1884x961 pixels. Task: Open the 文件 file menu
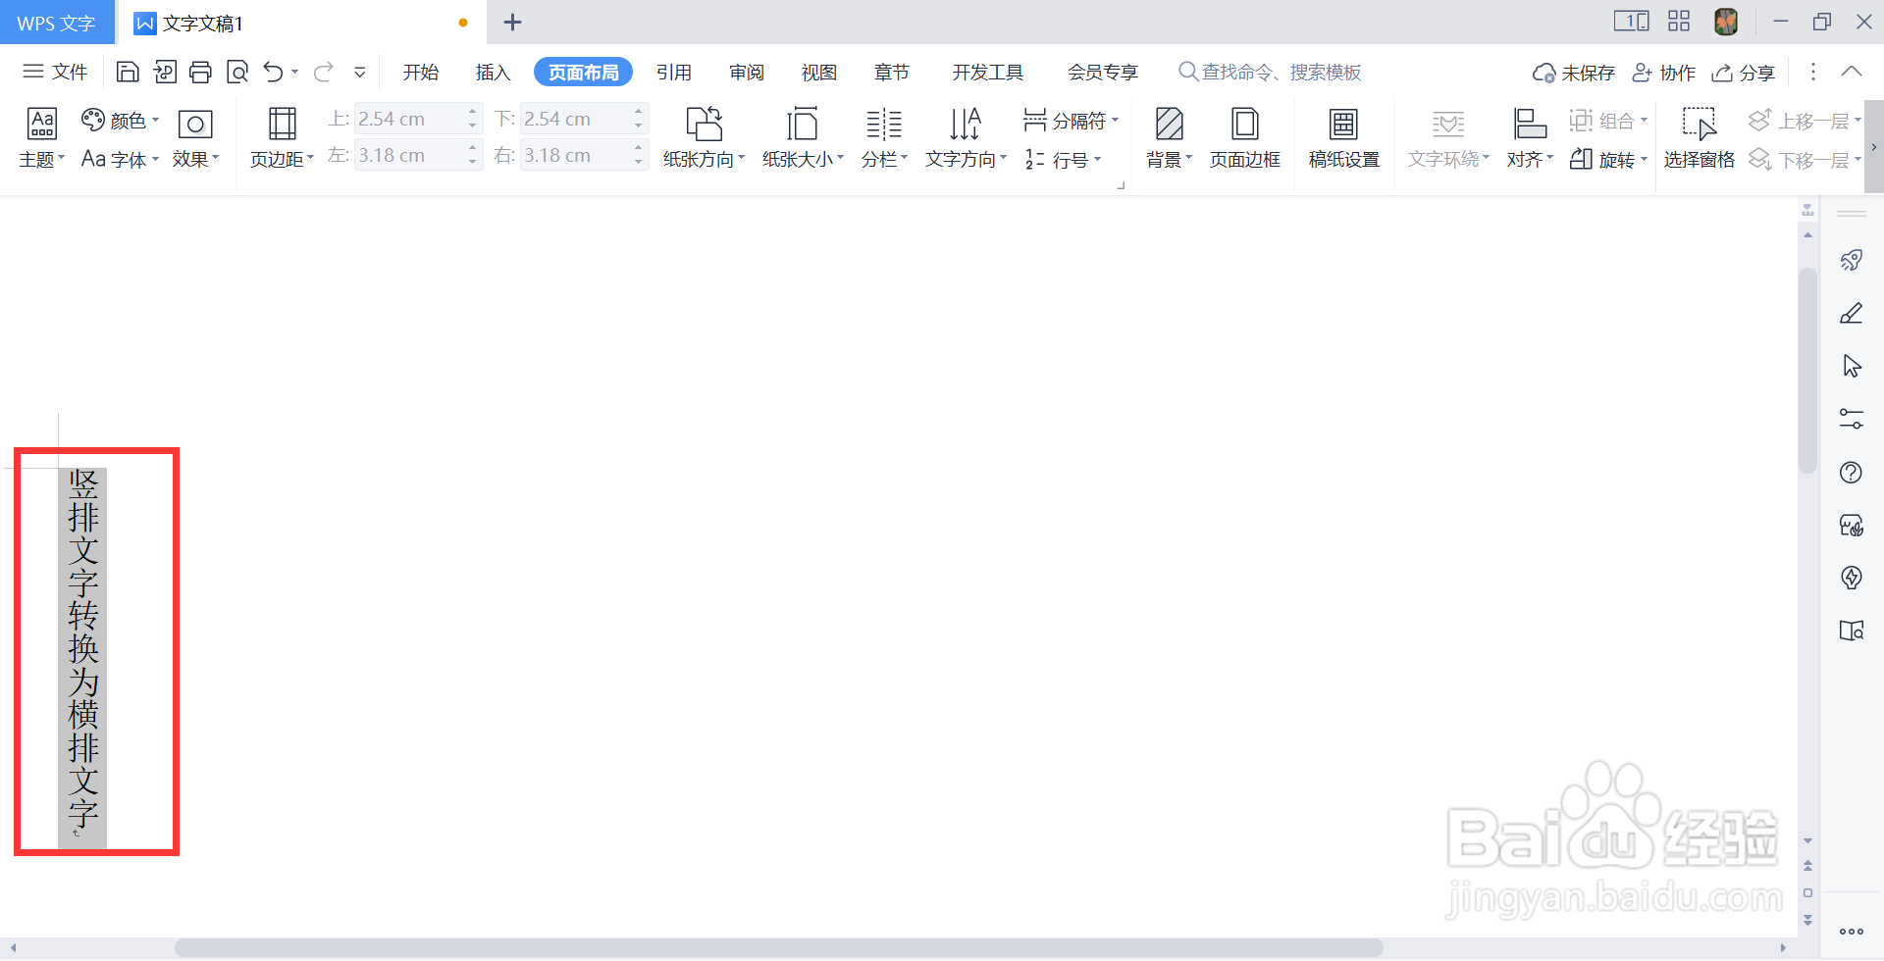coord(55,72)
